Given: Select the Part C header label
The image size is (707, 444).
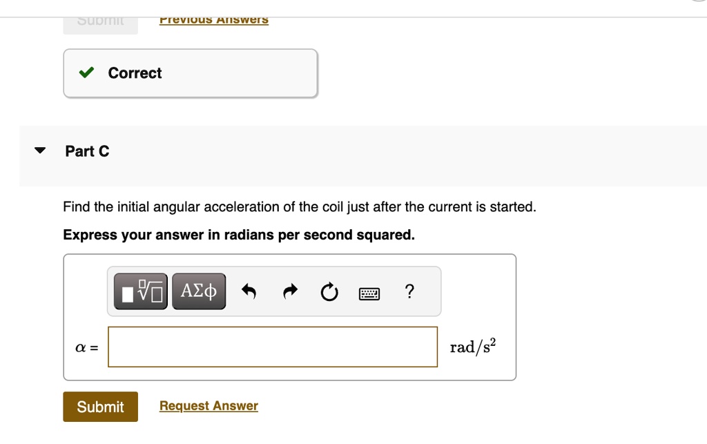Looking at the screenshot, I should pyautogui.click(x=87, y=151).
